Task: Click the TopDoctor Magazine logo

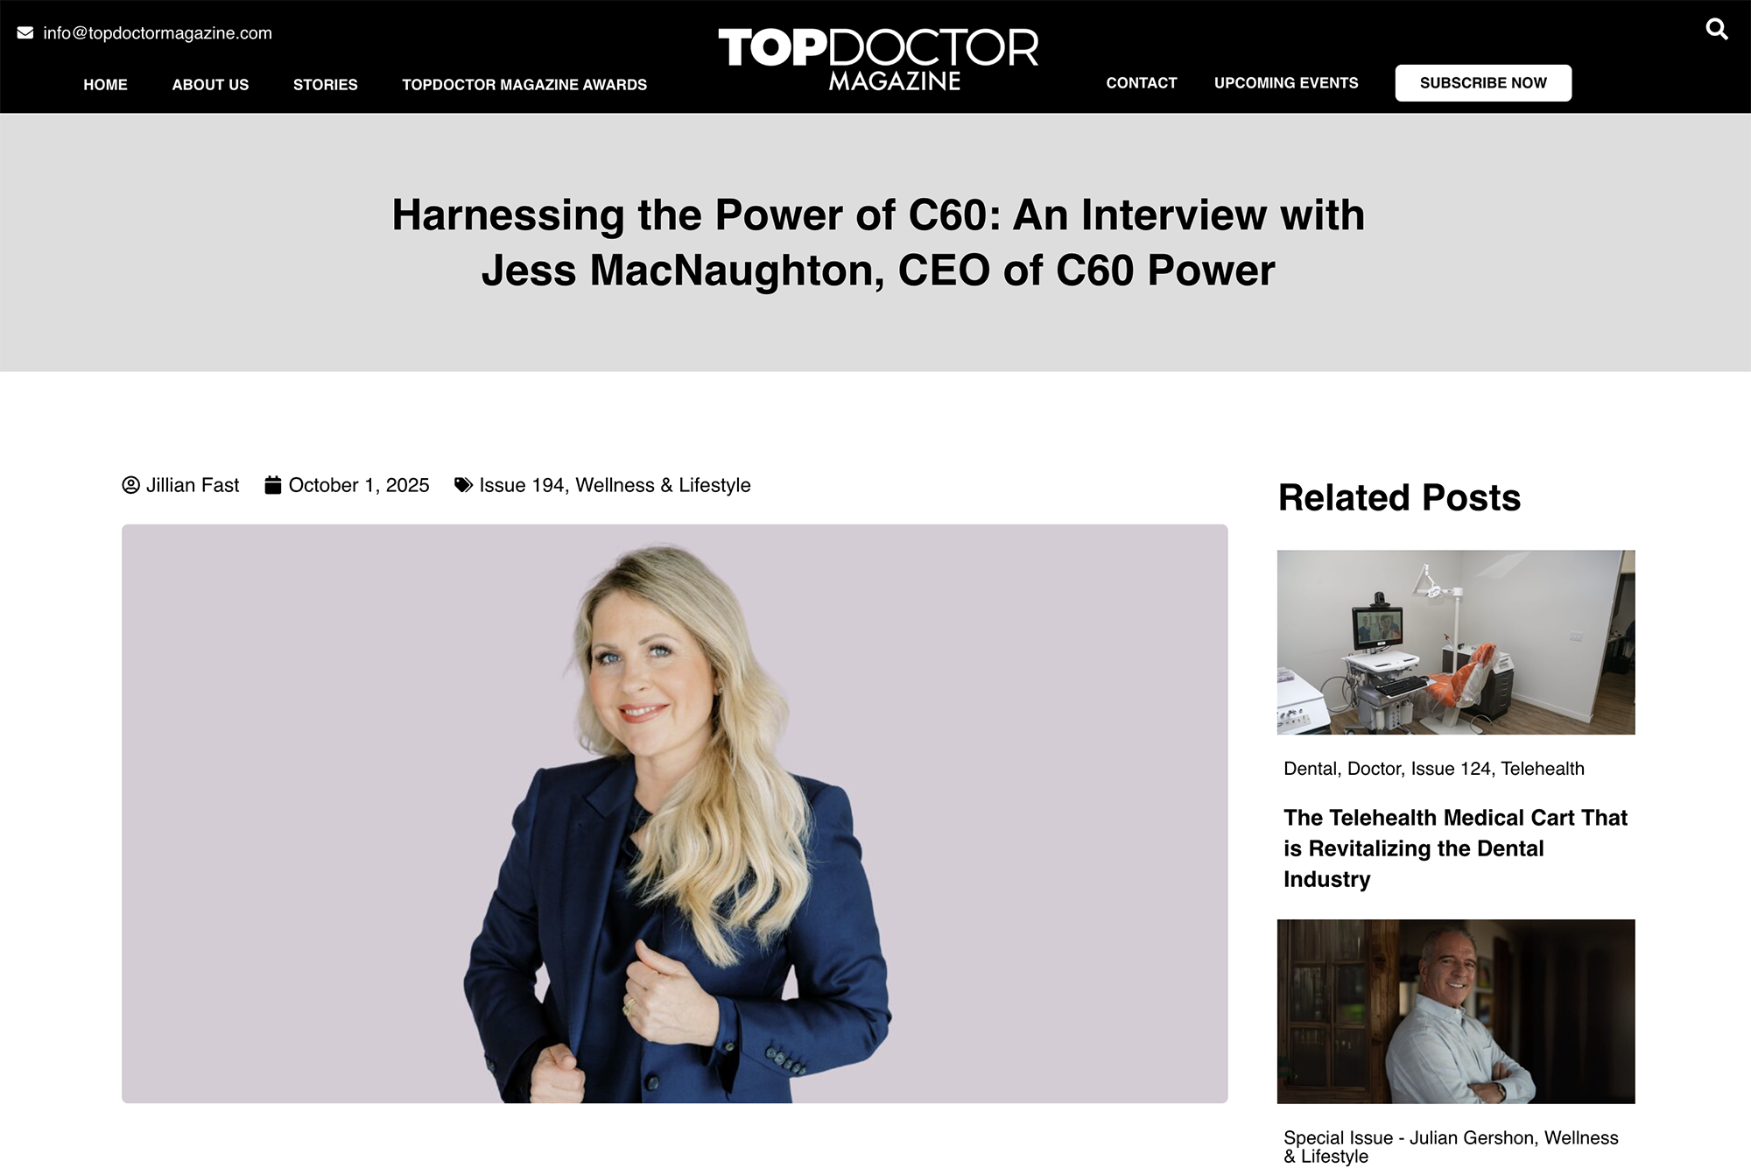Action: click(878, 58)
